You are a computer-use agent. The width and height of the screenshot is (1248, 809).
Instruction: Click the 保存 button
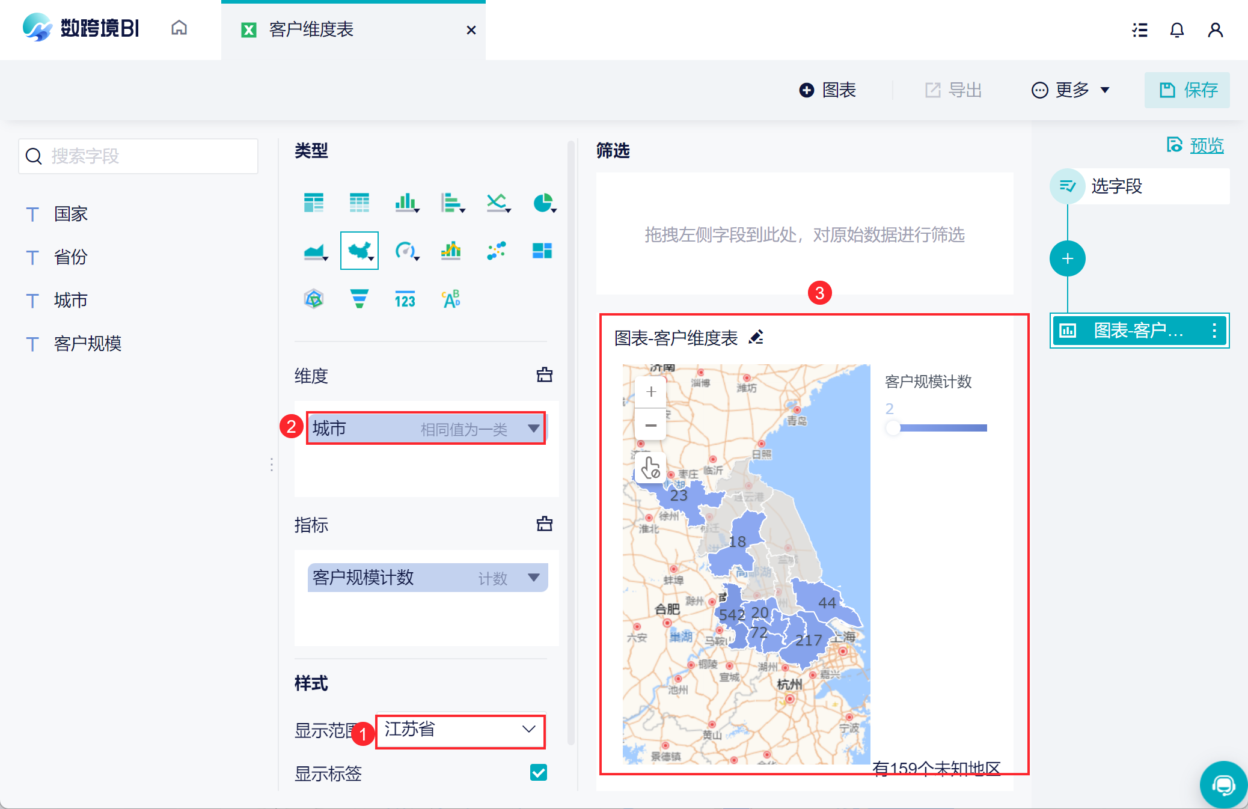click(1187, 90)
